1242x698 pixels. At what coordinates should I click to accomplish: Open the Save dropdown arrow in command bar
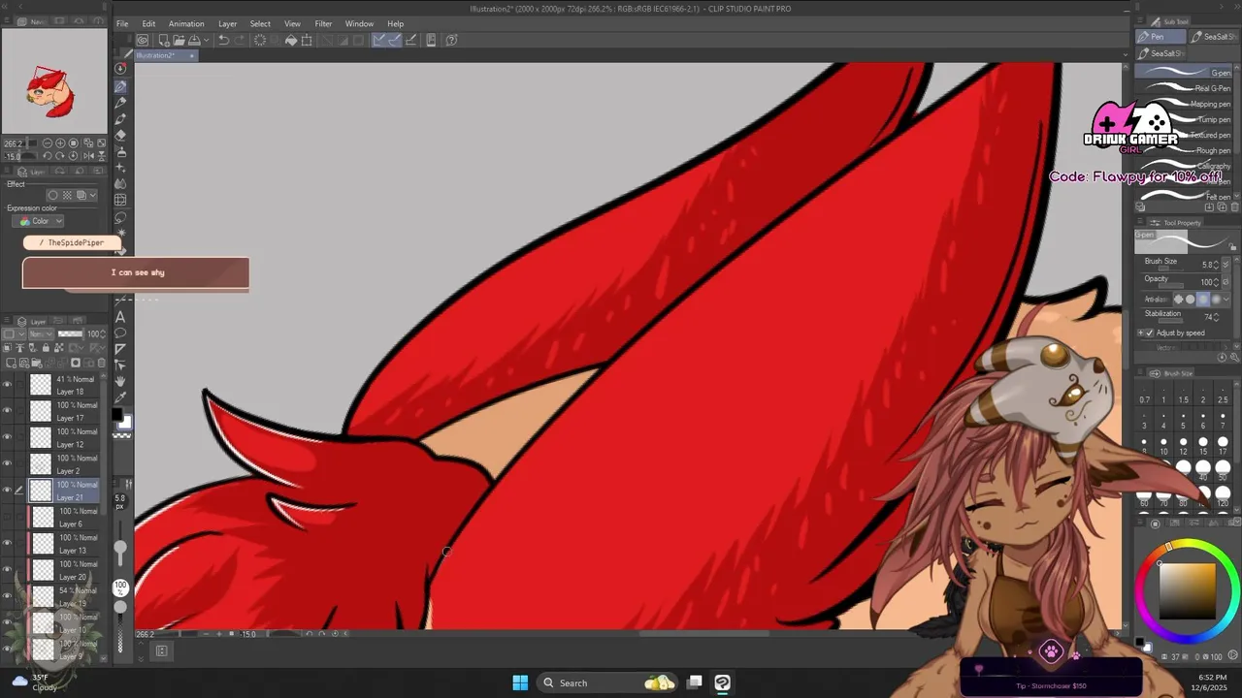tap(206, 40)
